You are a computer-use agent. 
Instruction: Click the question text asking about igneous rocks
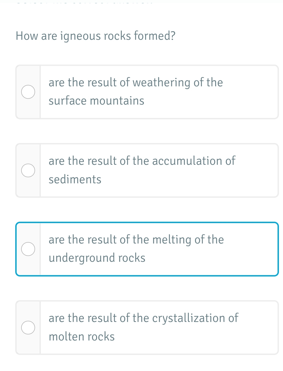(96, 35)
